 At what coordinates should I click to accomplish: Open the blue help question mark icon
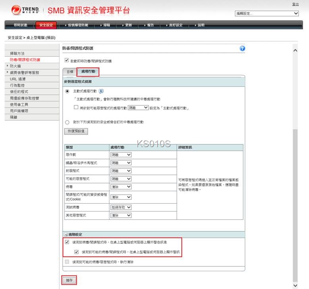point(242,48)
